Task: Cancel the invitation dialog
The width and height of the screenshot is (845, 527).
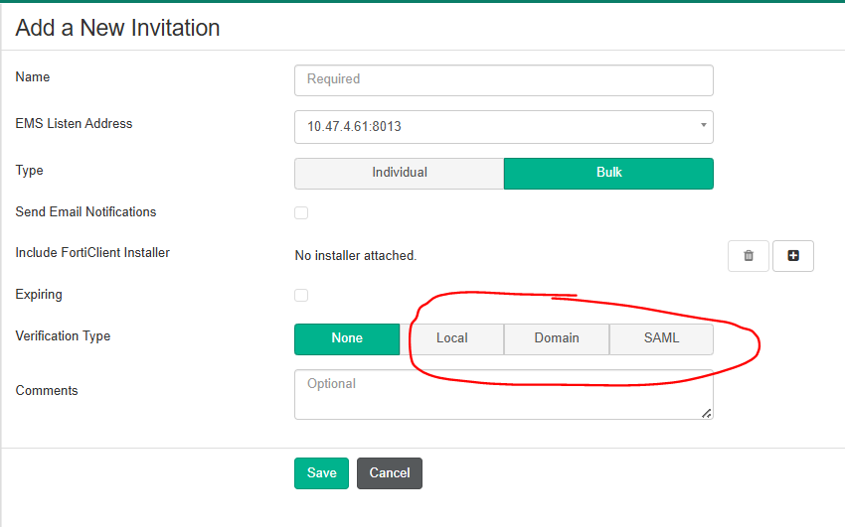Action: point(389,473)
